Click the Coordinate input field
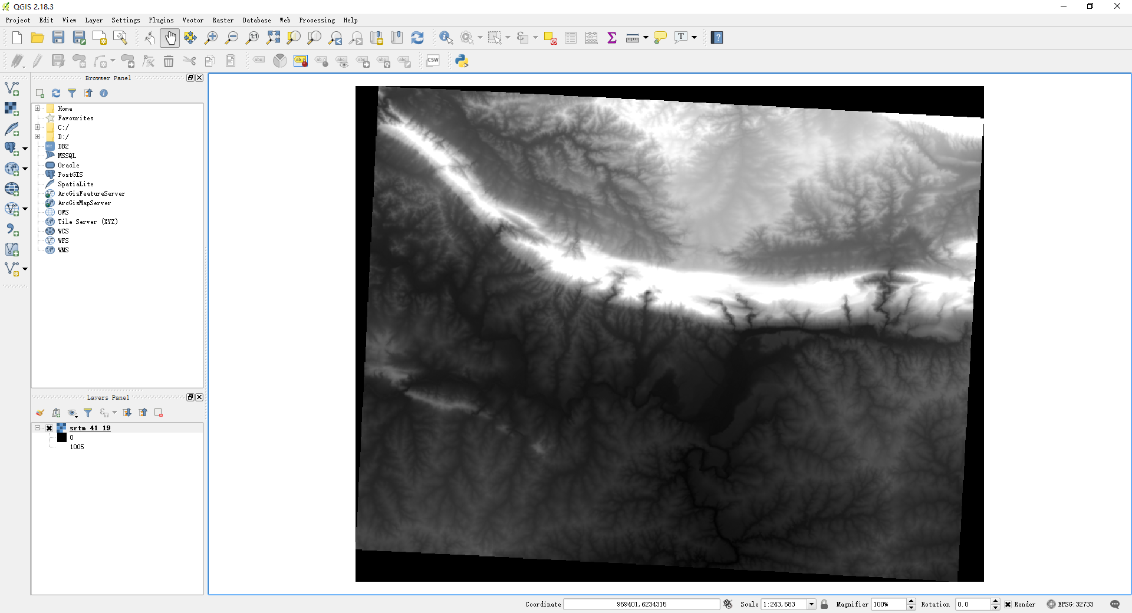Screen dimensions: 1132x613 pyautogui.click(x=641, y=604)
